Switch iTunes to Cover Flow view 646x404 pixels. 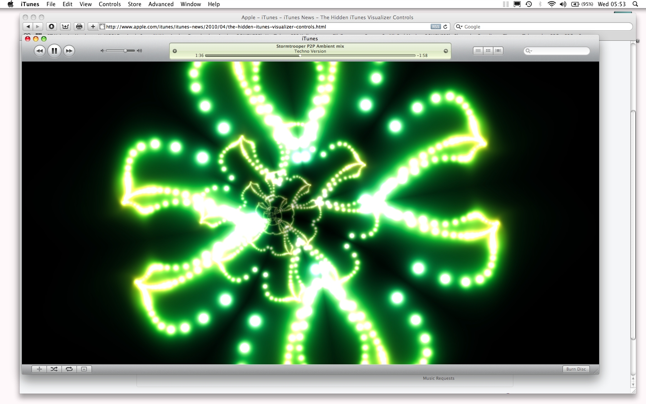coord(498,51)
